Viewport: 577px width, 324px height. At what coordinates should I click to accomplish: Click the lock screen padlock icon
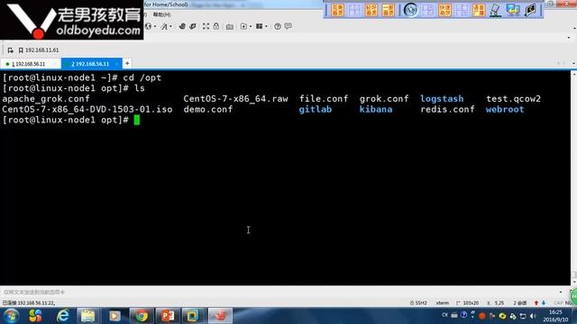tap(216, 26)
